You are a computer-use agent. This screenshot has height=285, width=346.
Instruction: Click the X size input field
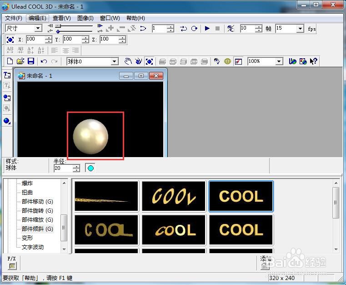click(35, 40)
